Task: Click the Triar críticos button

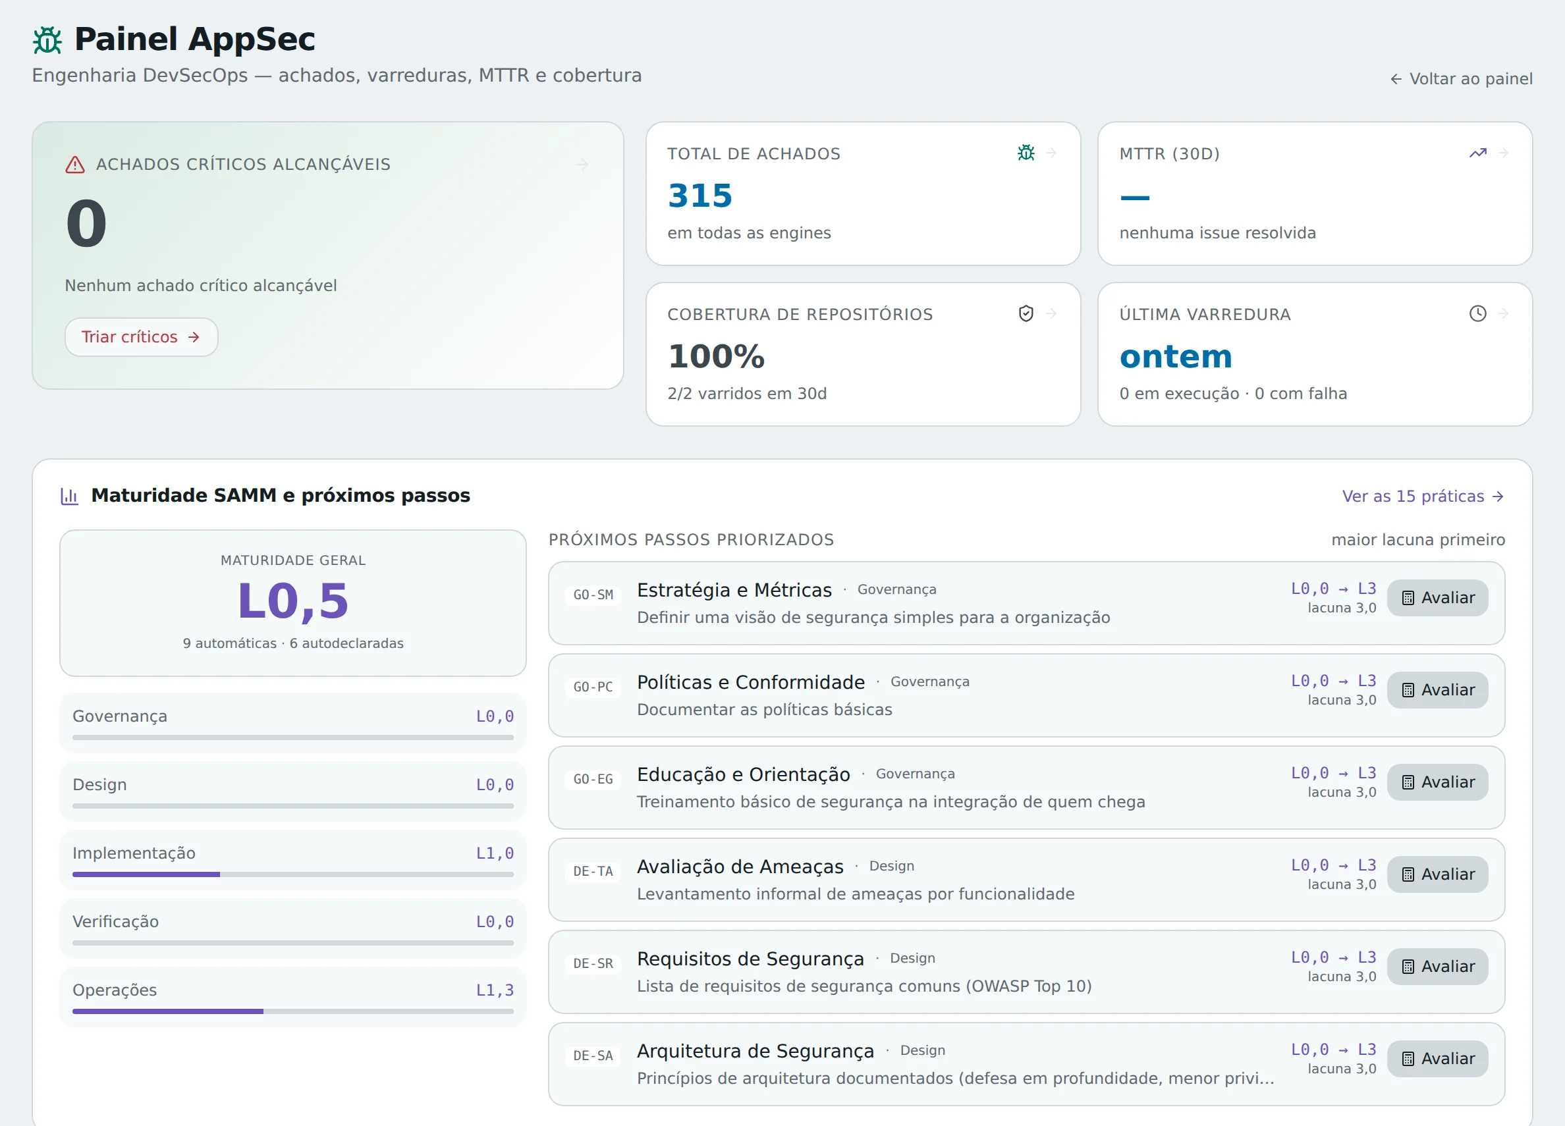Action: point(142,336)
